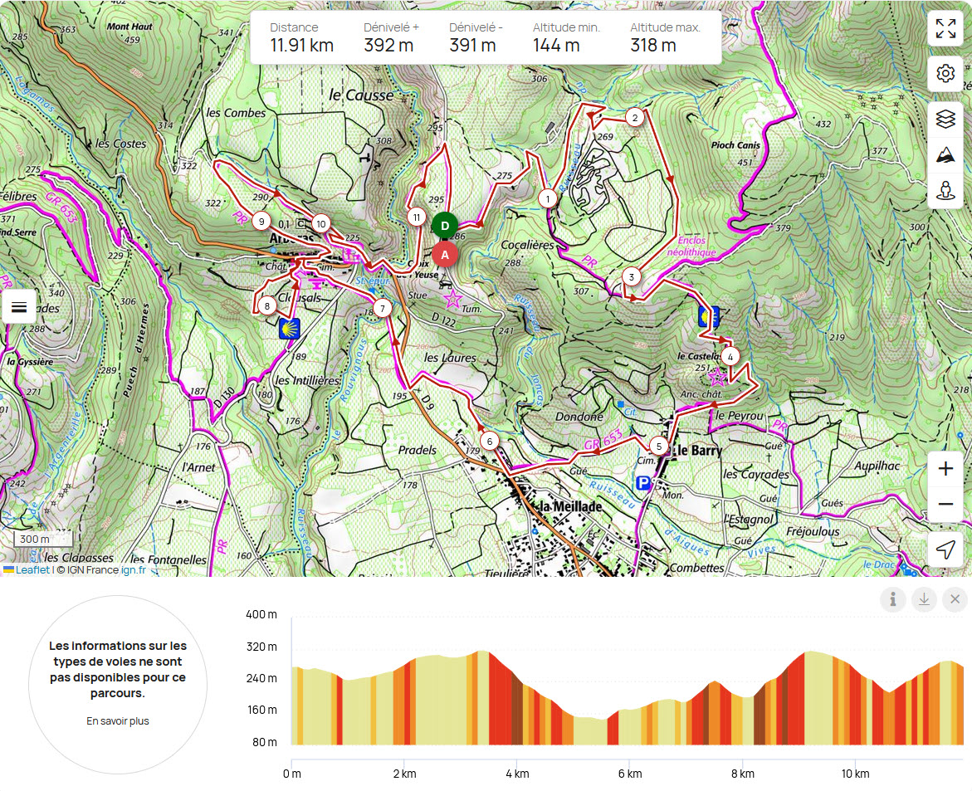This screenshot has width=972, height=791.
Task: Open the map layers selector
Action: click(x=945, y=120)
